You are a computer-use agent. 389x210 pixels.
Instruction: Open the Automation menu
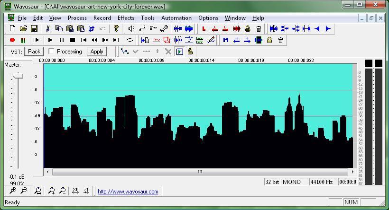[176, 18]
